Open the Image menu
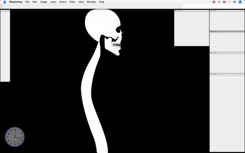Image resolution: width=245 pixels, height=153 pixels. pos(43,2)
